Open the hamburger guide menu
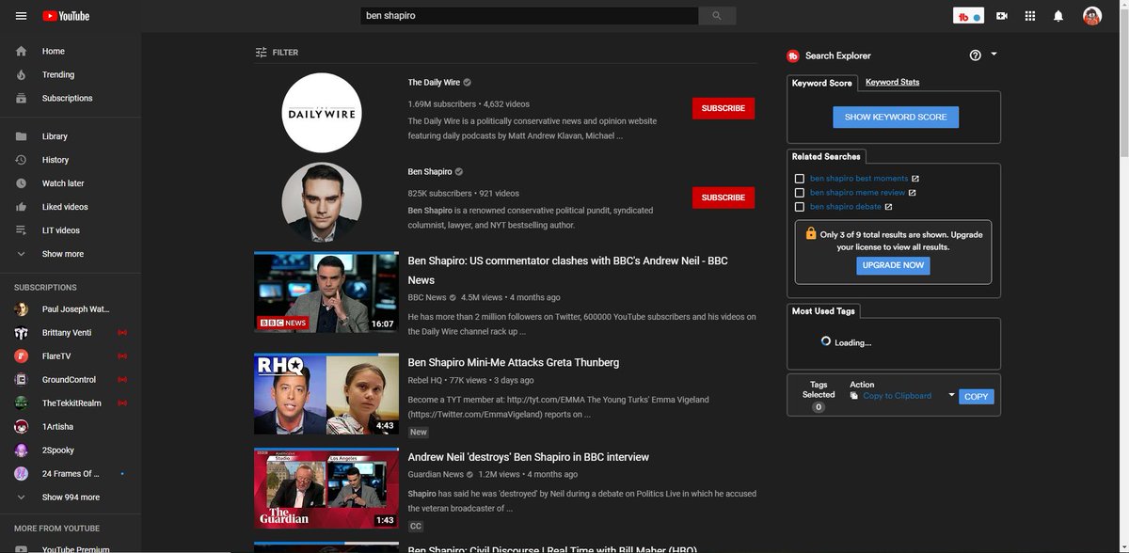Viewport: 1129px width, 553px height. tap(21, 16)
